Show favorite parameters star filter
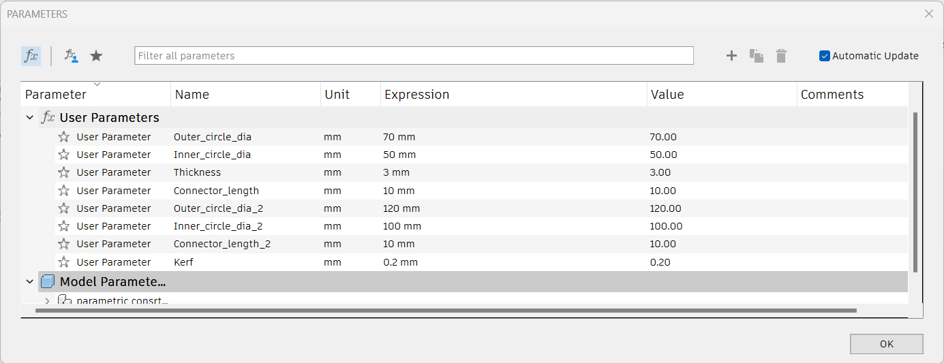Screen dimensions: 944x363 (x=97, y=56)
